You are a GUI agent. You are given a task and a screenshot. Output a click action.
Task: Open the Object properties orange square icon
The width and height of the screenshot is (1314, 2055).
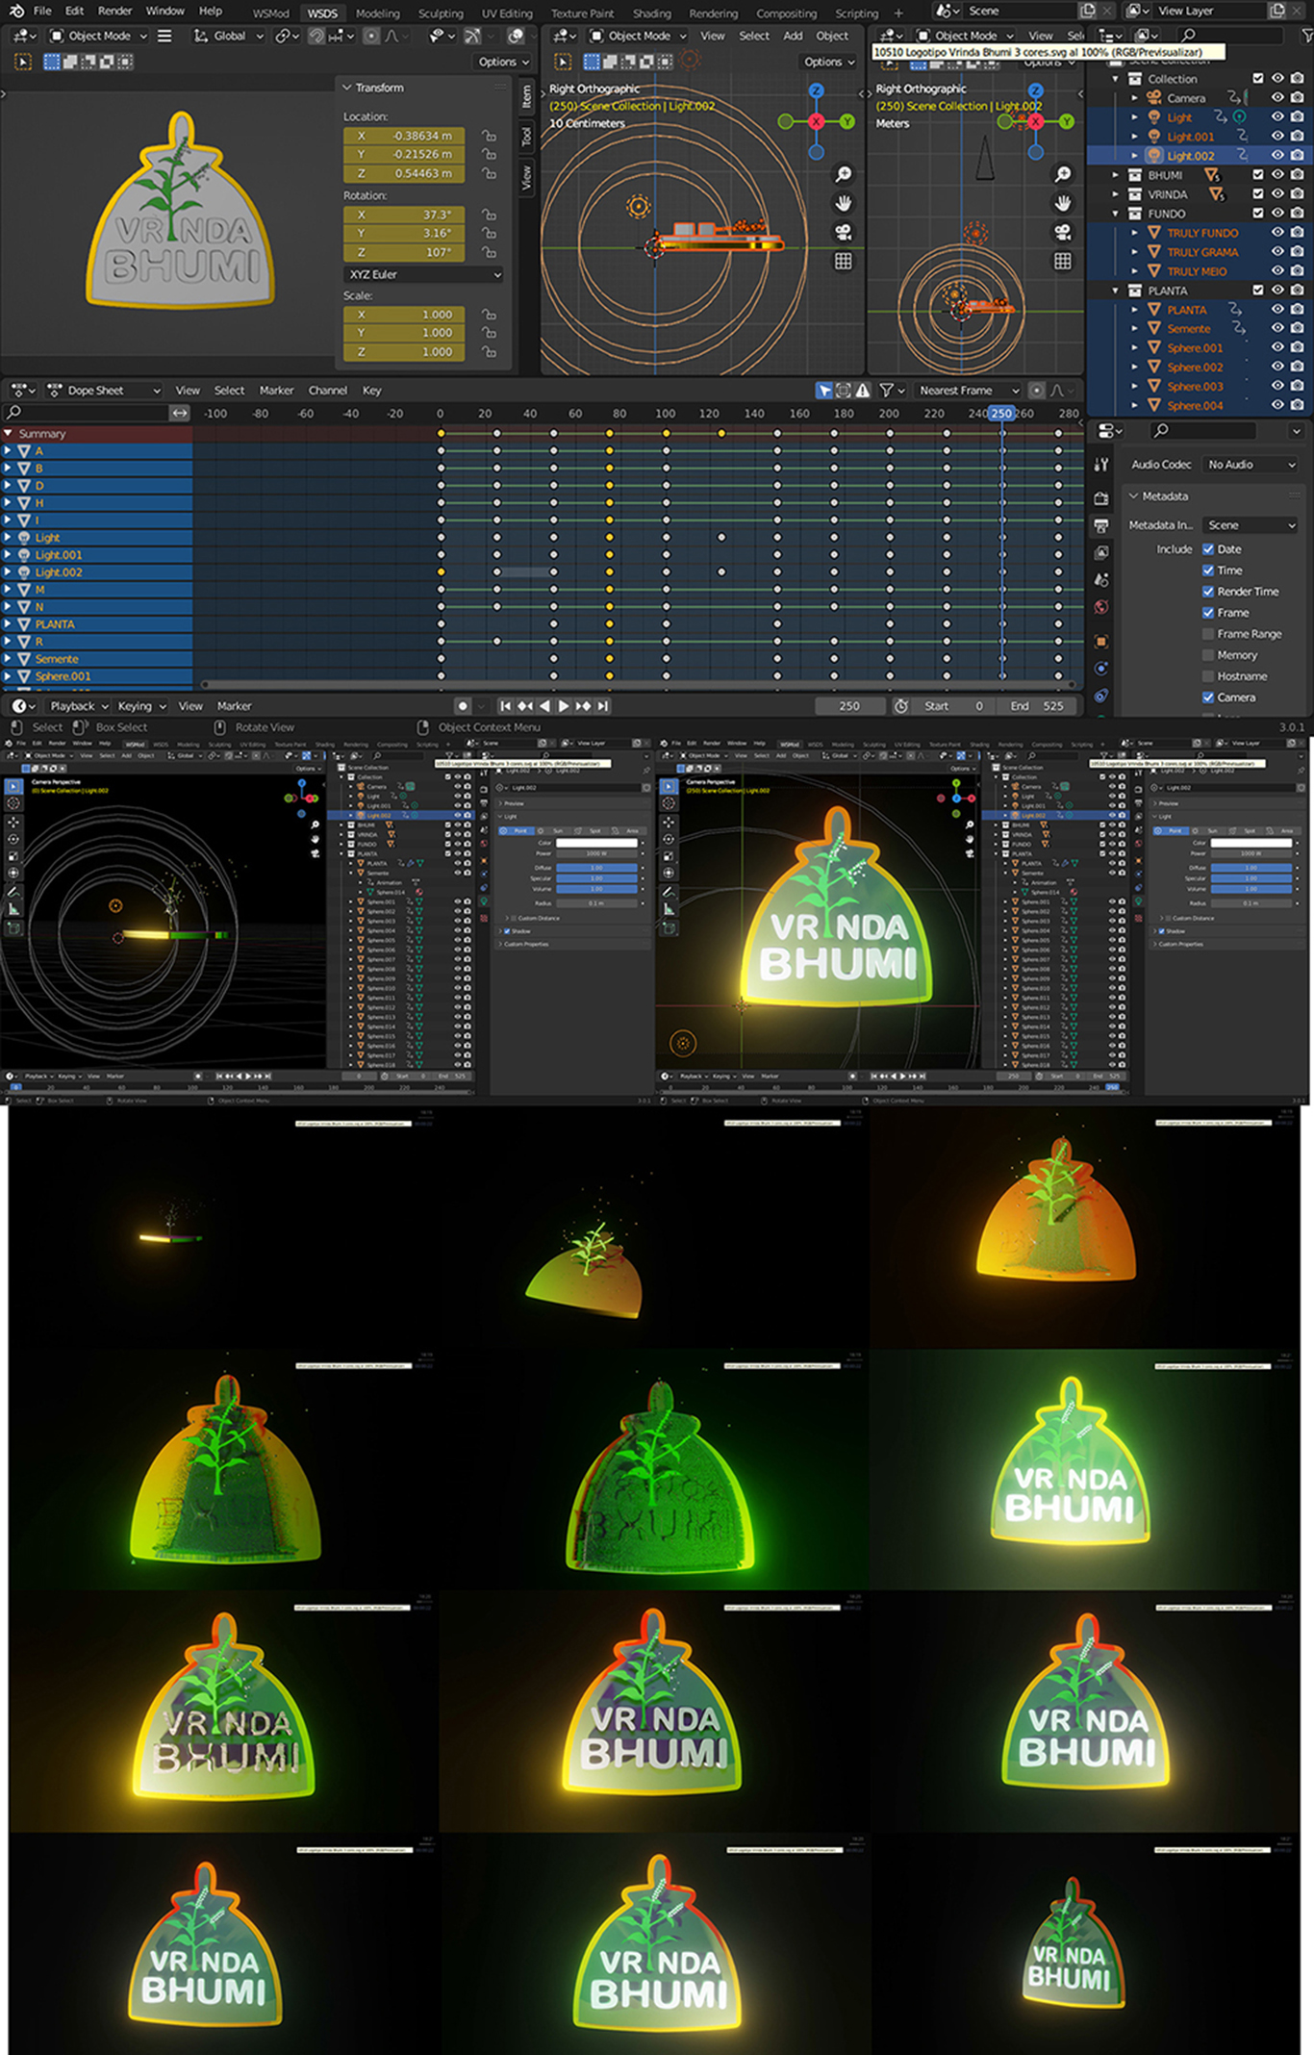pyautogui.click(x=1101, y=642)
